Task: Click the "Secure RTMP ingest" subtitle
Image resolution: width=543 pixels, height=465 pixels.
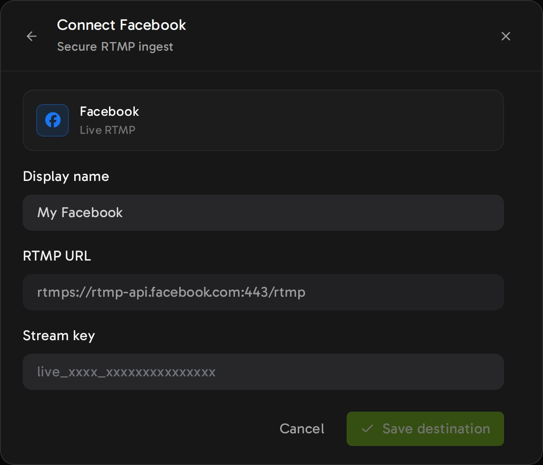Action: click(115, 47)
